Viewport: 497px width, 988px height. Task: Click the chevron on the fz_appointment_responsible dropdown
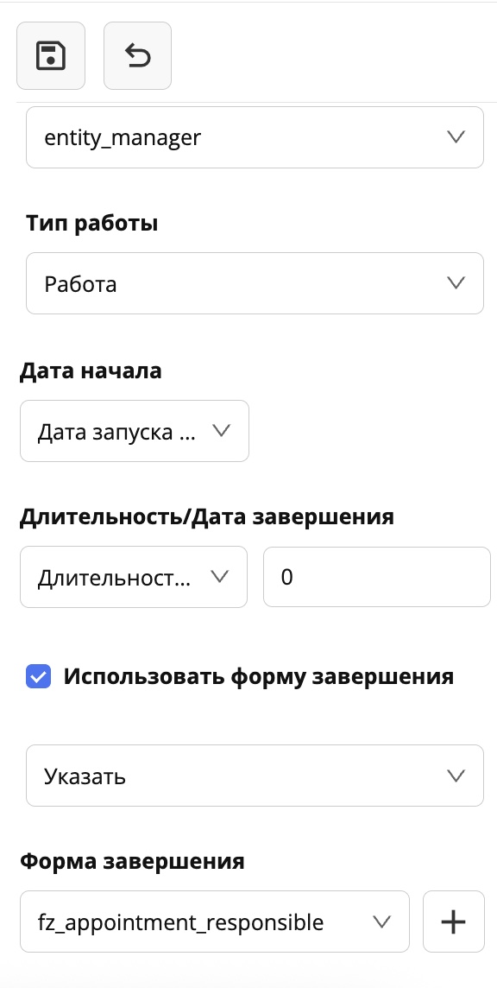point(382,921)
